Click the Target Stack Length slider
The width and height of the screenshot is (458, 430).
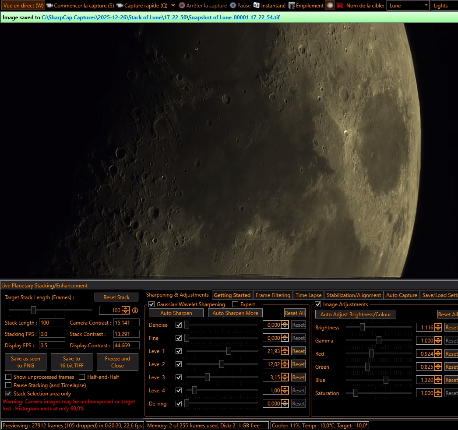[x=50, y=310]
